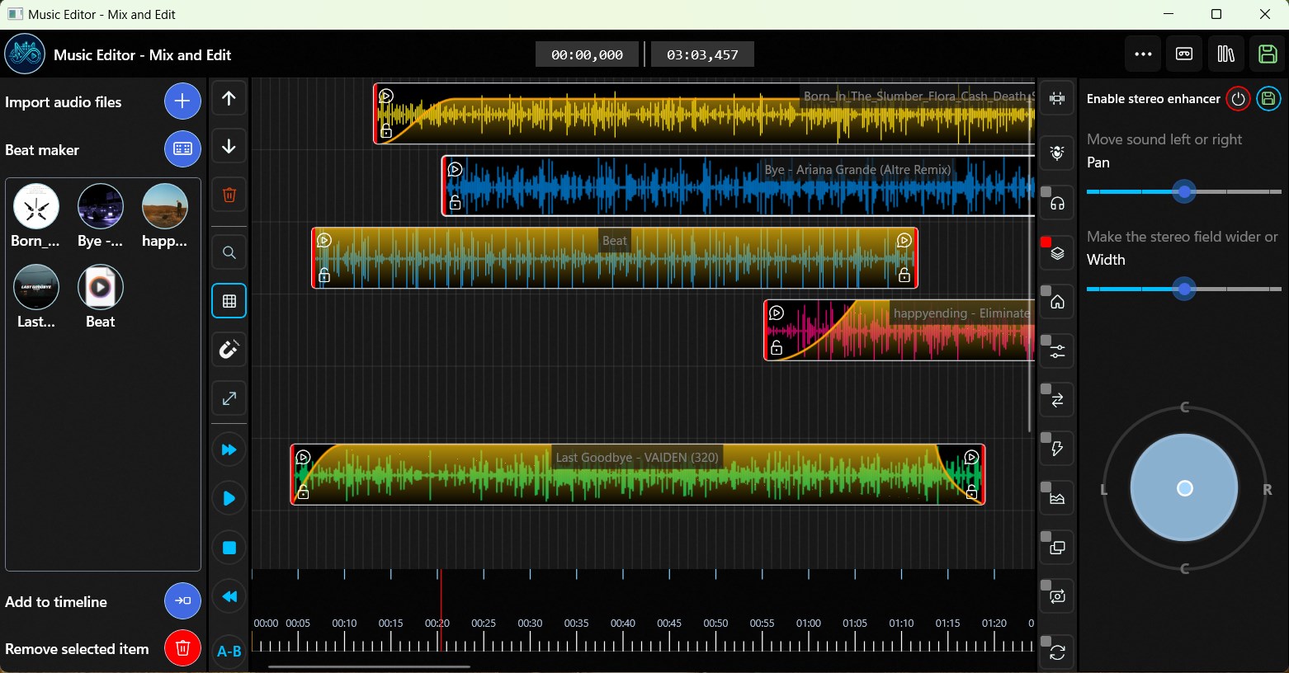The width and height of the screenshot is (1289, 673).
Task: Click the trash icon in the timeline toolbar
Action: pyautogui.click(x=229, y=195)
